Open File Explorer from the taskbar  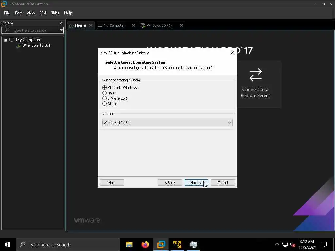[129, 244]
